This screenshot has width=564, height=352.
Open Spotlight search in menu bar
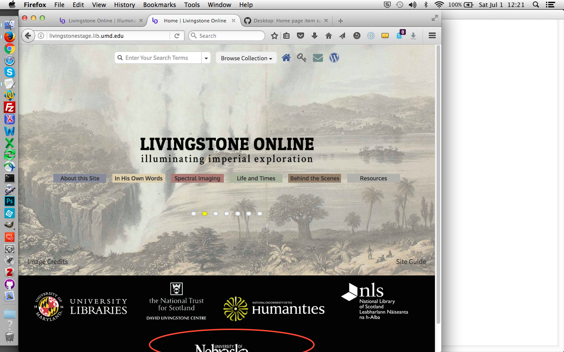point(536,5)
